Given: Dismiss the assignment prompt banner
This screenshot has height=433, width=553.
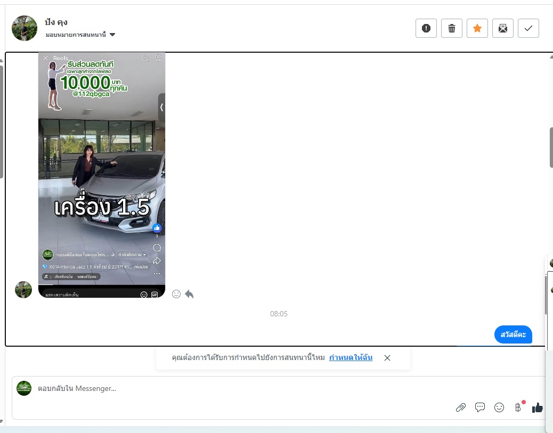Looking at the screenshot, I should pyautogui.click(x=387, y=358).
